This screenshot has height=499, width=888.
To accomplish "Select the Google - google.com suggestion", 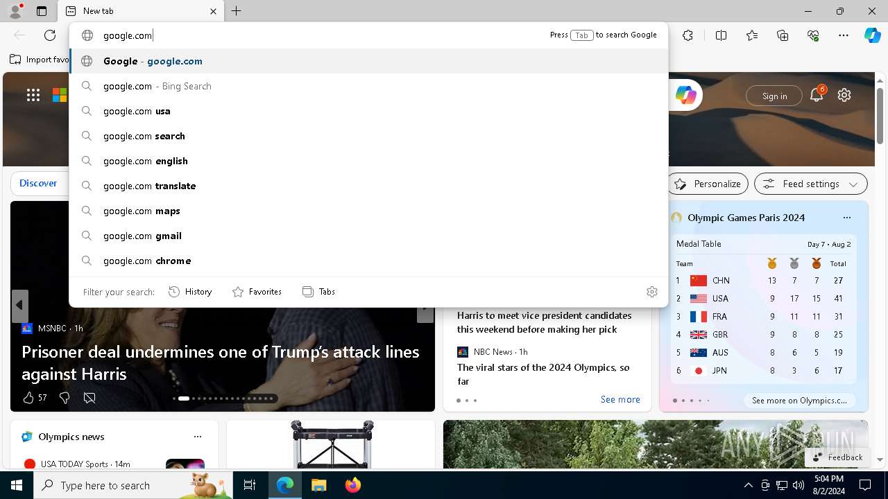I will click(368, 61).
